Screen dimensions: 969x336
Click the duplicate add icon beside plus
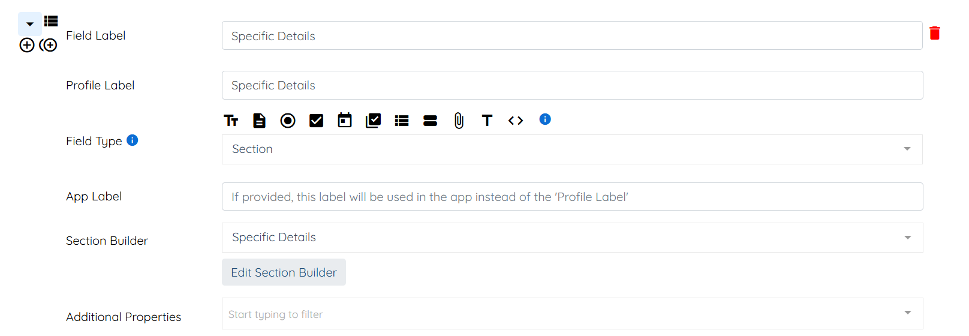click(x=49, y=45)
